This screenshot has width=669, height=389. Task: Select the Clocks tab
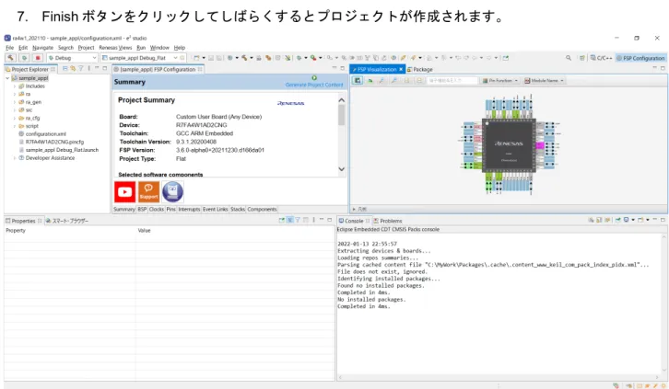point(156,210)
